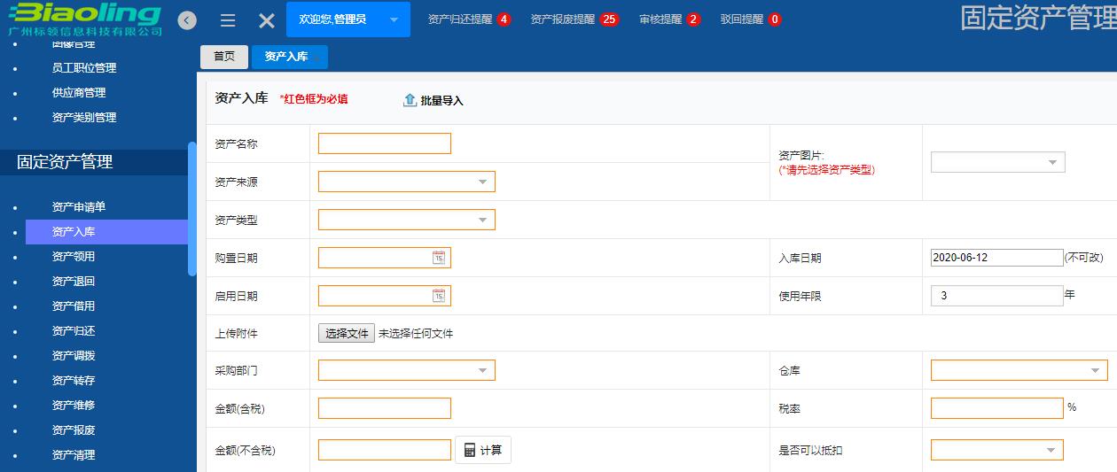Toggle the hamburger menu icon
The height and width of the screenshot is (472, 1117).
point(228,20)
